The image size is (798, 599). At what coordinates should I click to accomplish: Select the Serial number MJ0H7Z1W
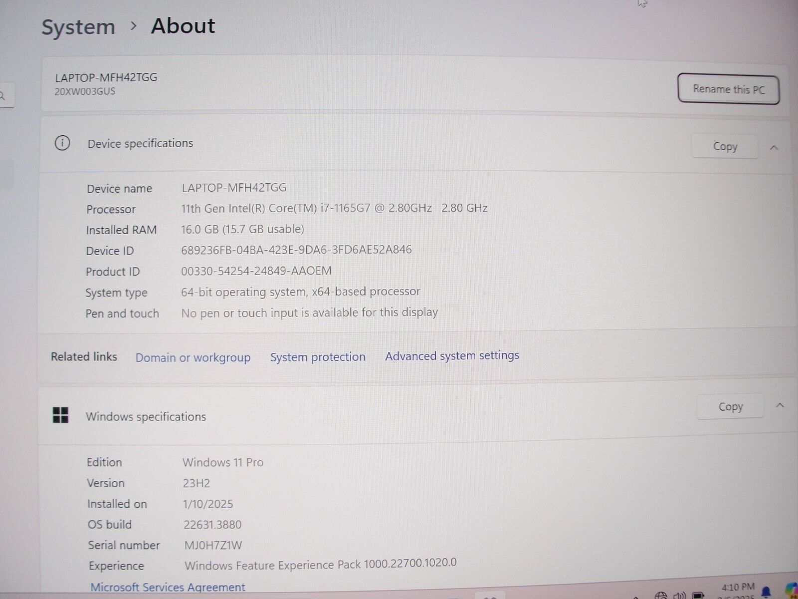click(213, 546)
